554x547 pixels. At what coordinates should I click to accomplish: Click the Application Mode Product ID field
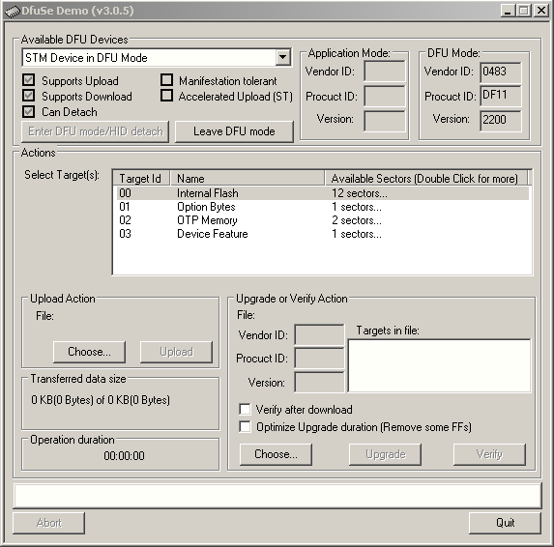(385, 96)
